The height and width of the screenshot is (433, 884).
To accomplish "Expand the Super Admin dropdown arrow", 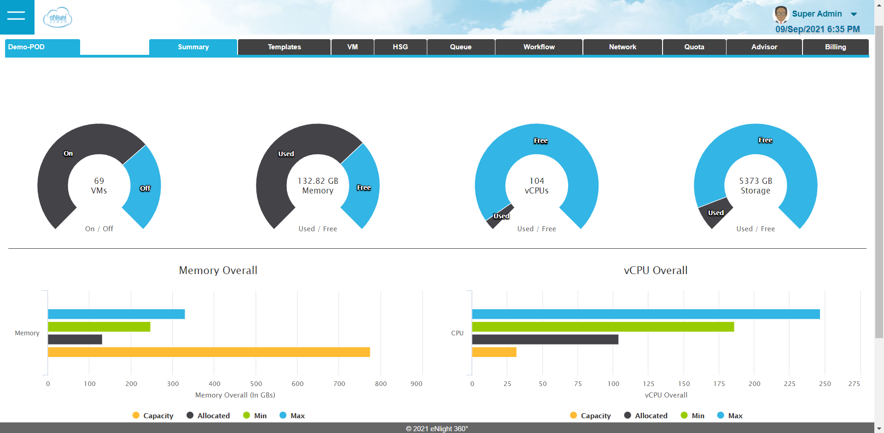I will pyautogui.click(x=854, y=14).
